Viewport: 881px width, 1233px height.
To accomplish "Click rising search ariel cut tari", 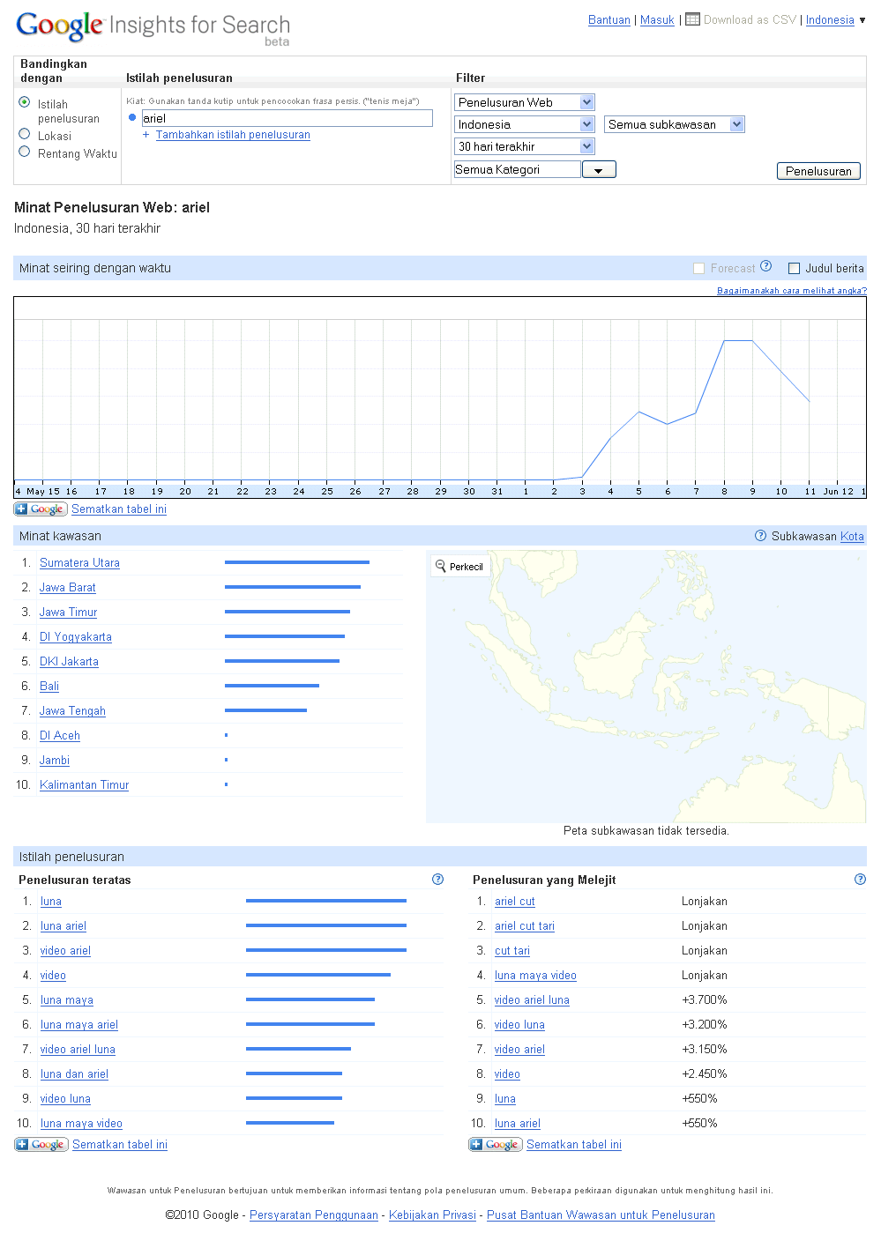I will pos(525,926).
